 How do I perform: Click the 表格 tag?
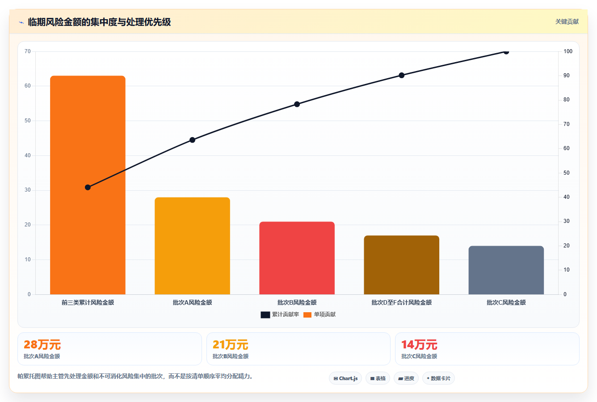pyautogui.click(x=378, y=378)
